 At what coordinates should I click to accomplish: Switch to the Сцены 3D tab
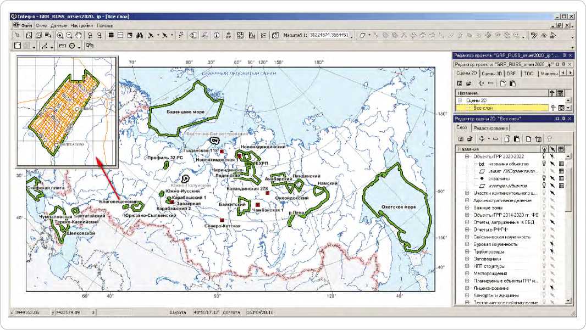click(x=491, y=74)
